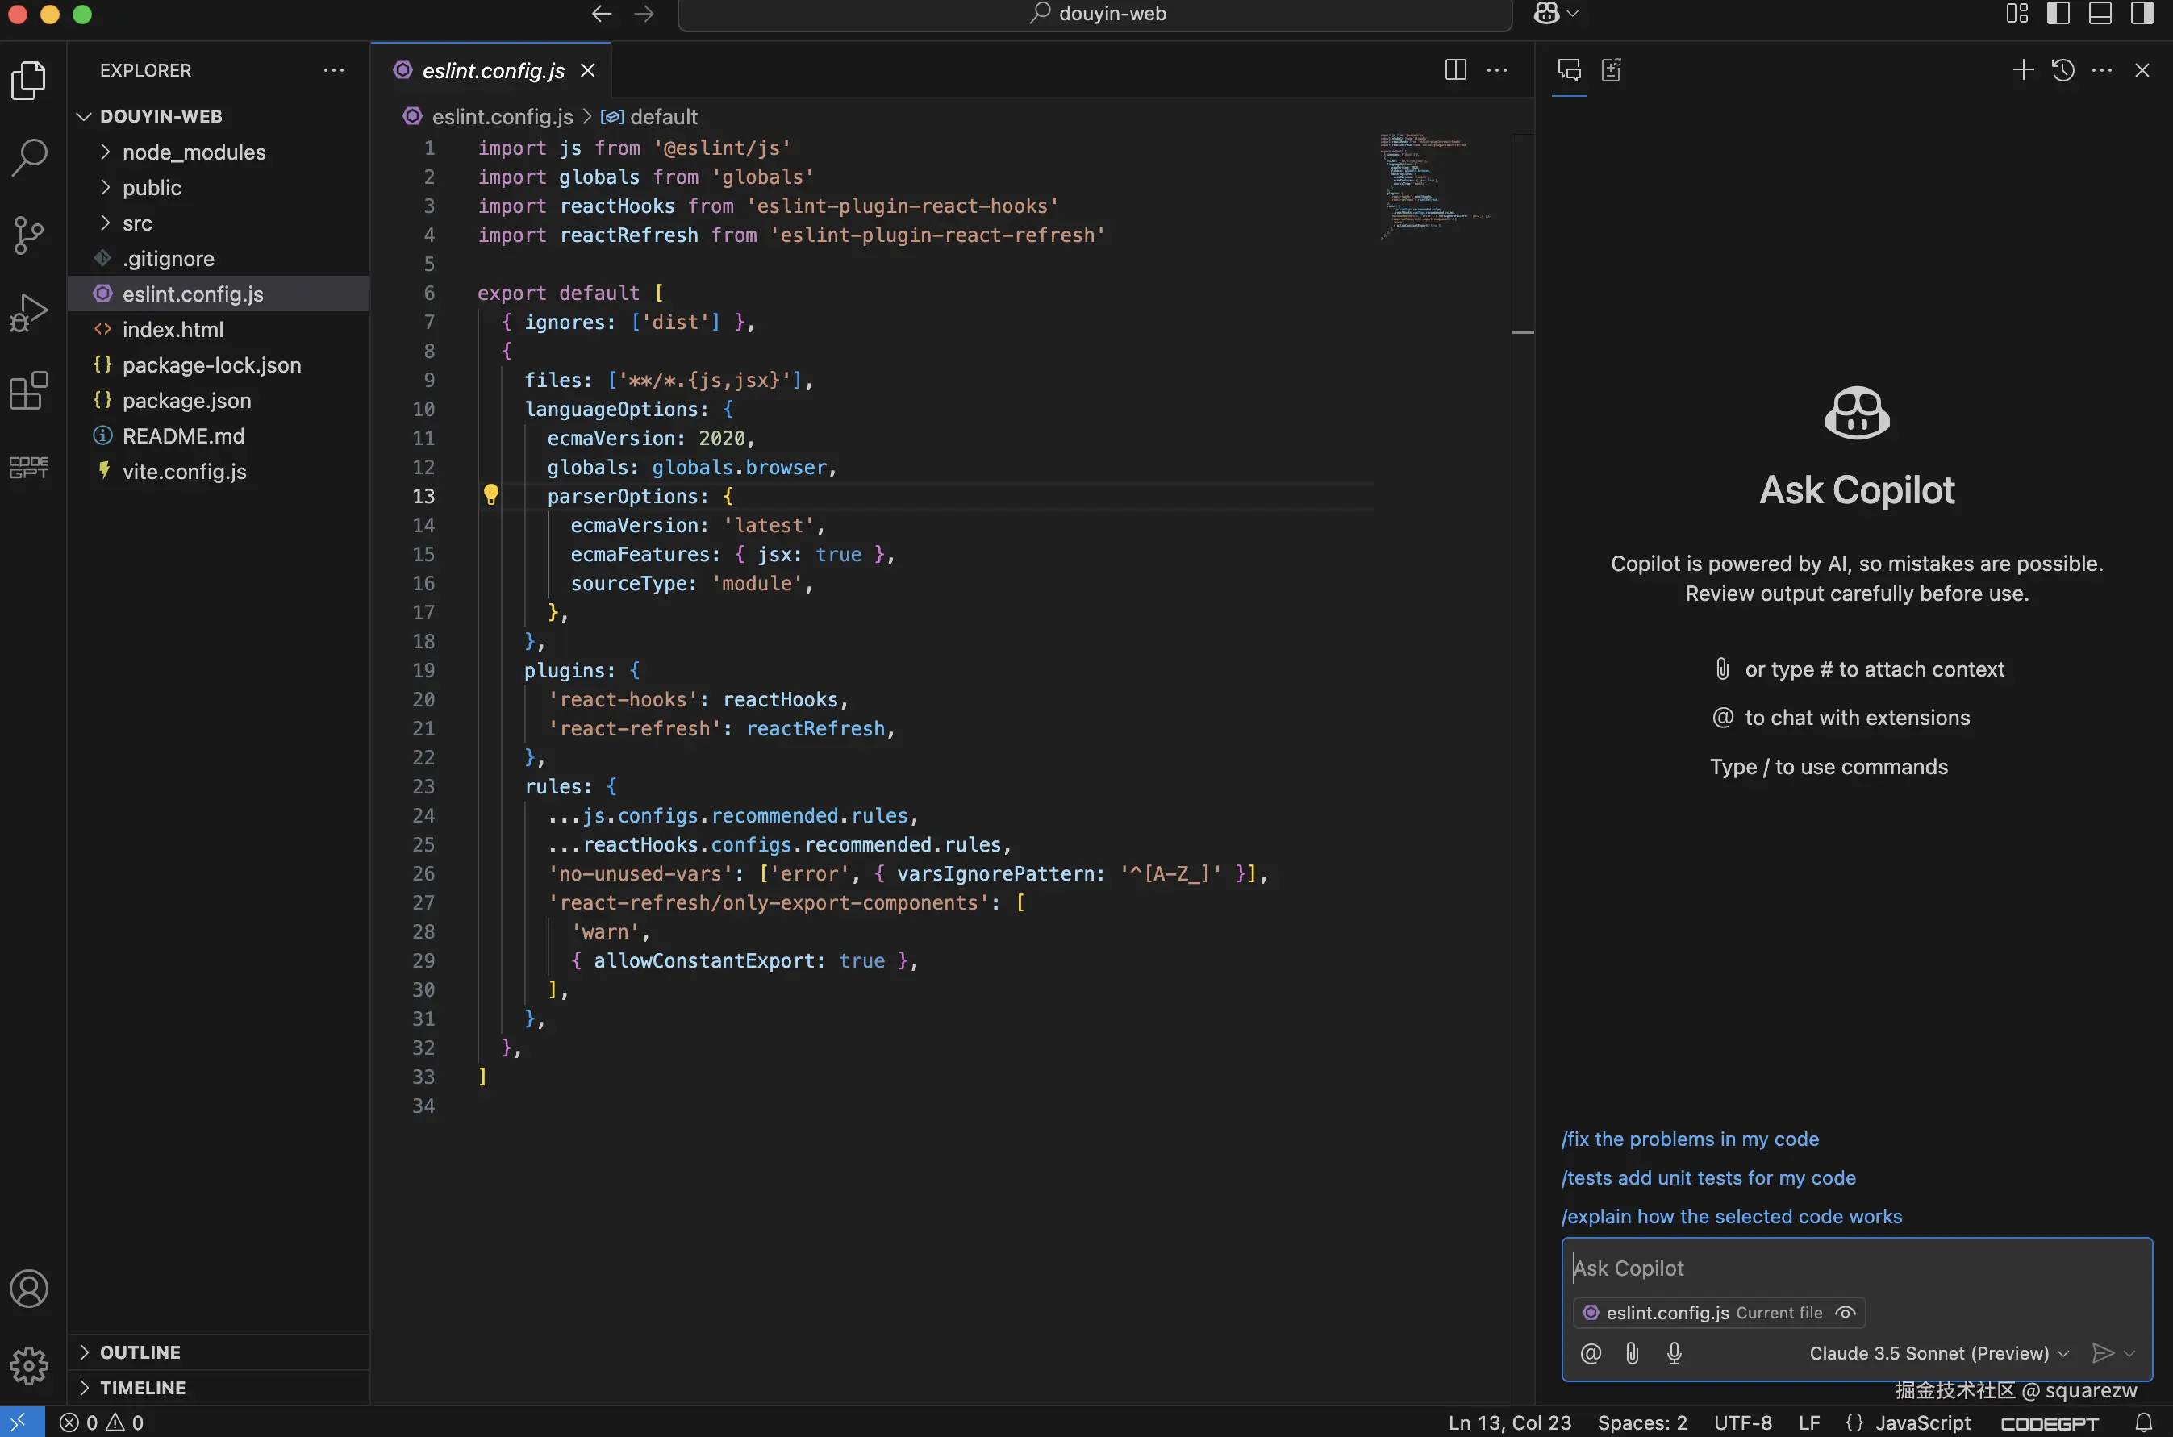Image resolution: width=2173 pixels, height=1437 pixels.
Task: Show chat history in Copilot panel
Action: 2062,71
